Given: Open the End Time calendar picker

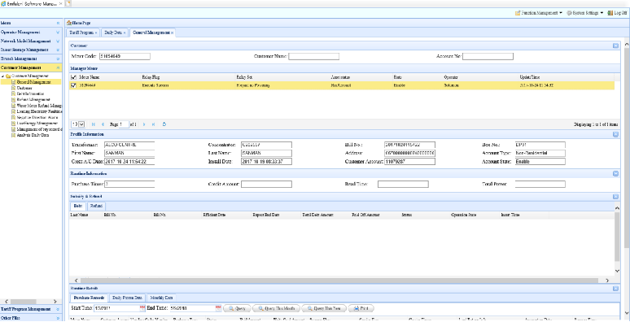Looking at the screenshot, I should pos(219,308).
